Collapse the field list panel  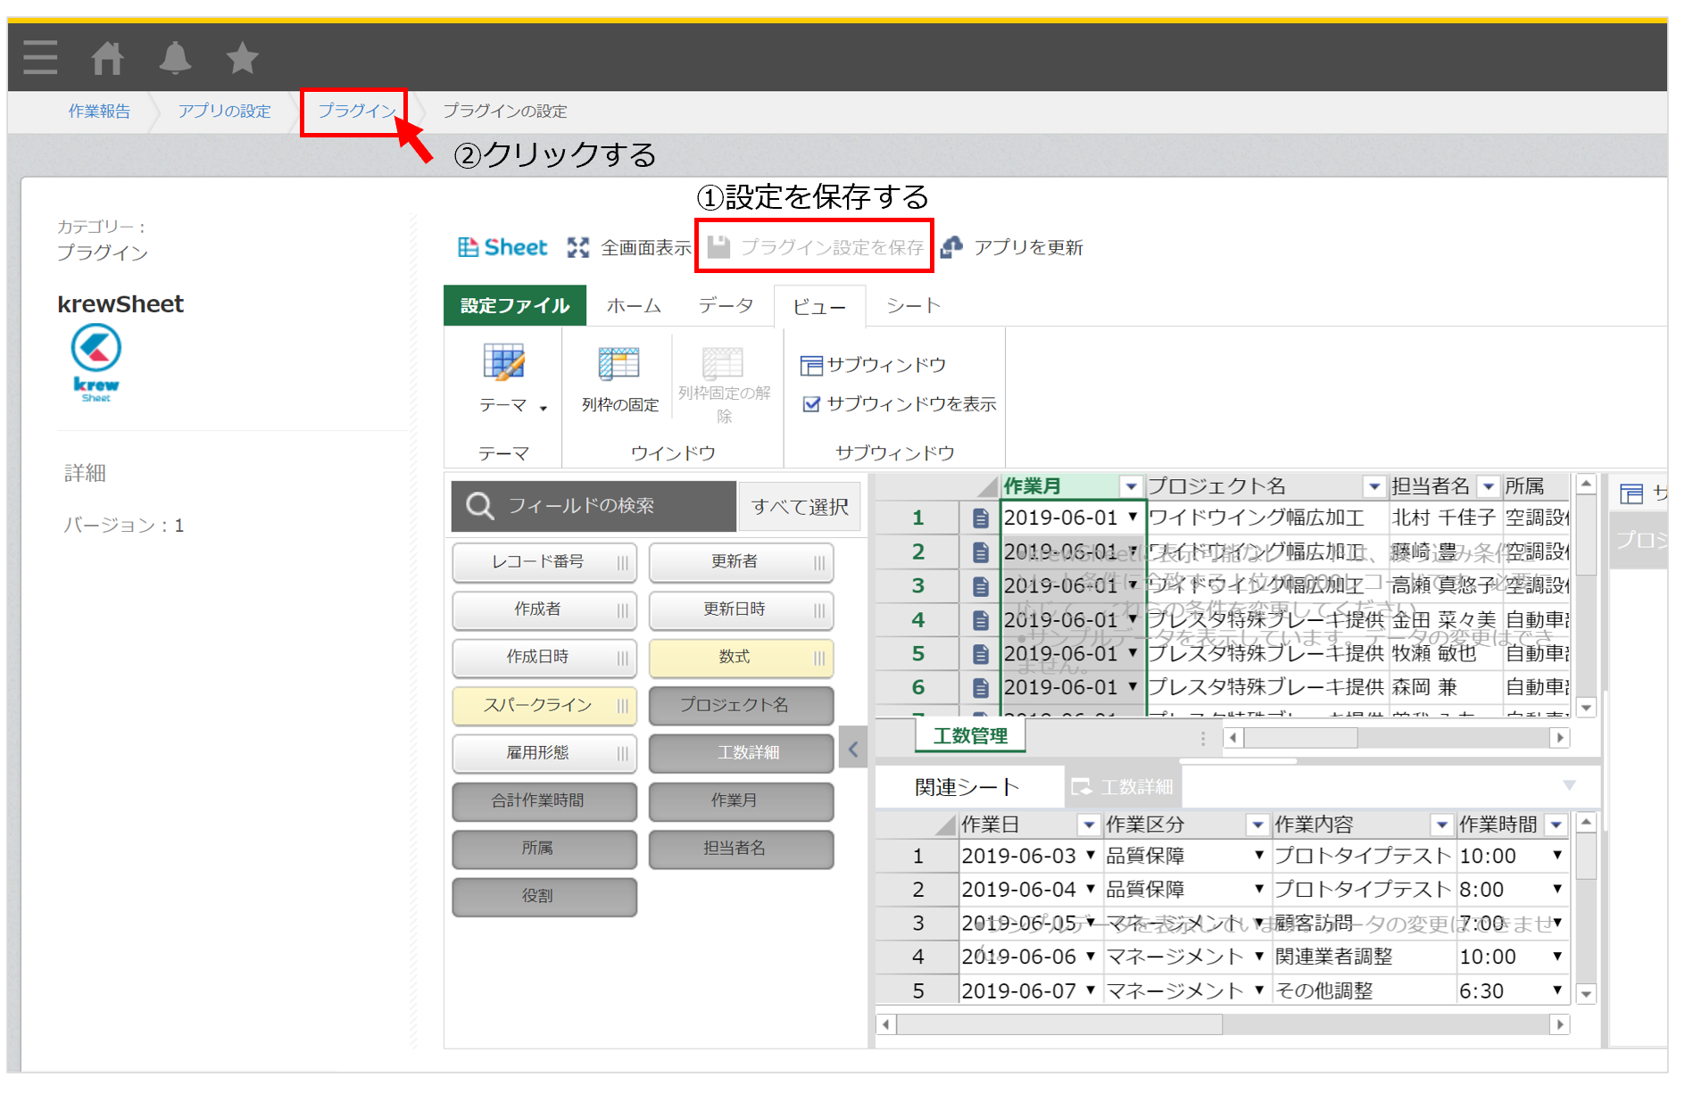point(852,748)
